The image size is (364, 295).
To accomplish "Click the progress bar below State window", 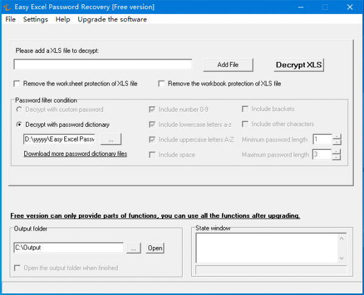I will coord(271,270).
